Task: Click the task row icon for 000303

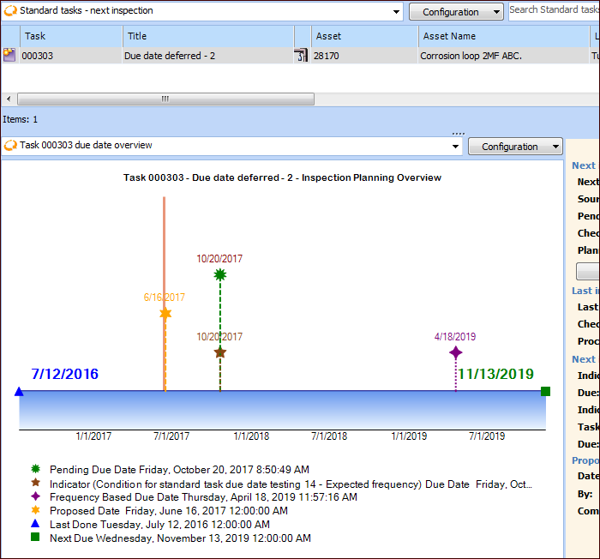Action: coord(9,56)
